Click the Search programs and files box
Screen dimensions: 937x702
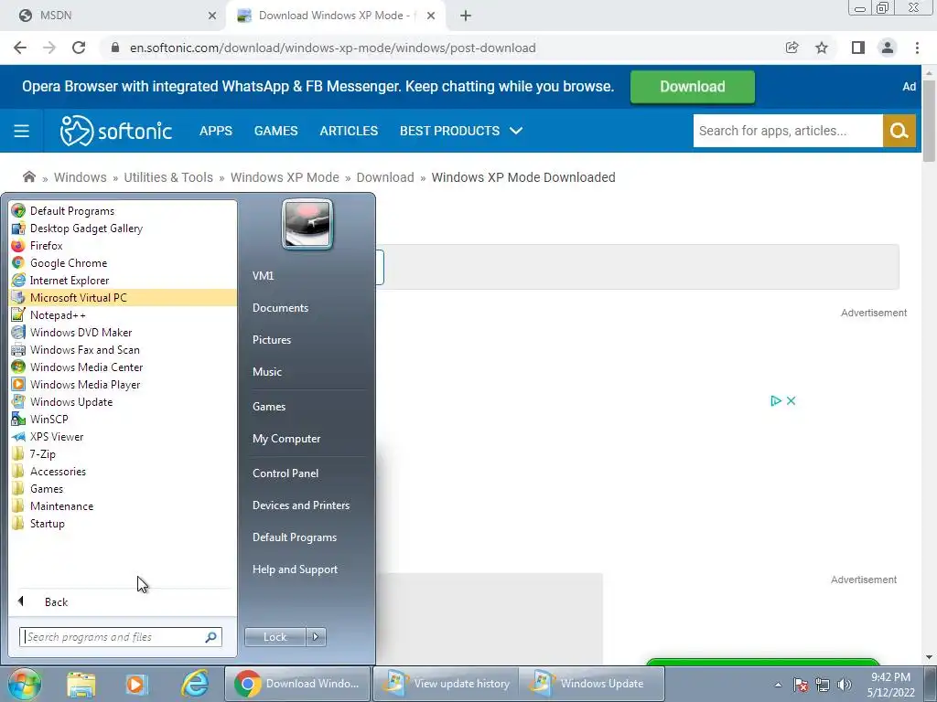pos(120,637)
